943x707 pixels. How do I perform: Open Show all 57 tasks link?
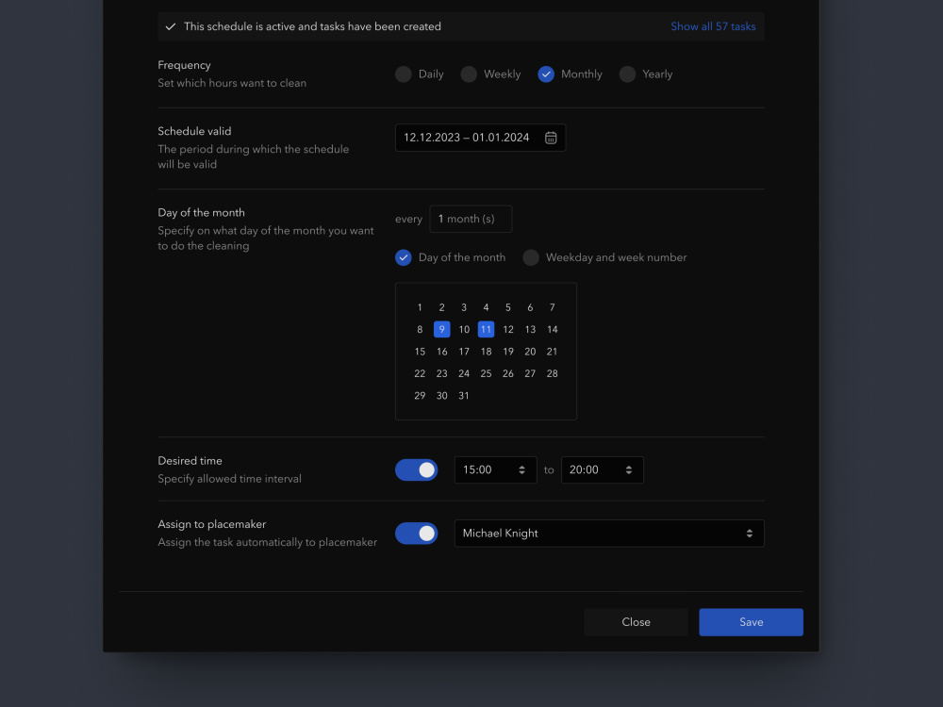(x=713, y=26)
